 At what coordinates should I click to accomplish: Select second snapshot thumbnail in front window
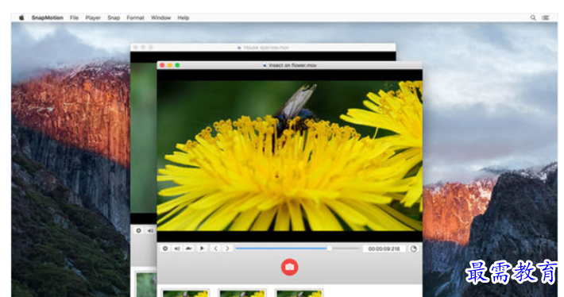click(x=242, y=293)
